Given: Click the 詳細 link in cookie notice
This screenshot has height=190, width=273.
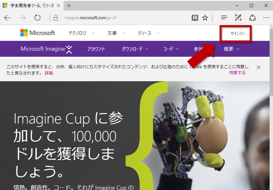Looking at the screenshot, I should tap(49, 73).
